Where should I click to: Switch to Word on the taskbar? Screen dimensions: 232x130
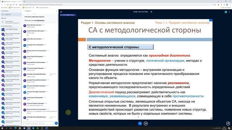click(46, 128)
